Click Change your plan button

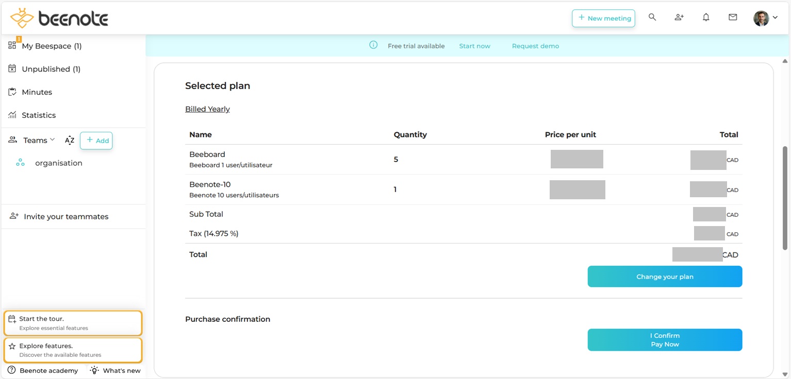(x=665, y=277)
